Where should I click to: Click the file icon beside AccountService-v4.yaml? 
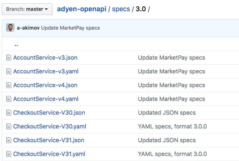pyautogui.click(x=9, y=99)
